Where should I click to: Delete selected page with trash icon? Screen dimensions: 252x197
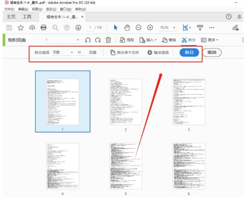(108, 40)
